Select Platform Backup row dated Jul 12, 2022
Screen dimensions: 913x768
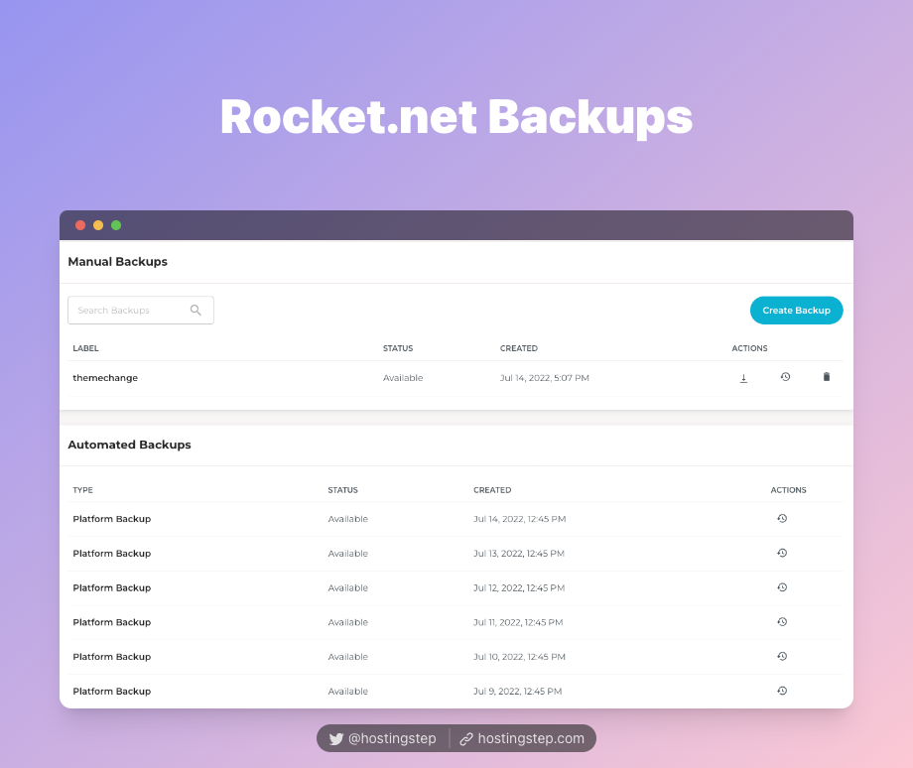(456, 587)
